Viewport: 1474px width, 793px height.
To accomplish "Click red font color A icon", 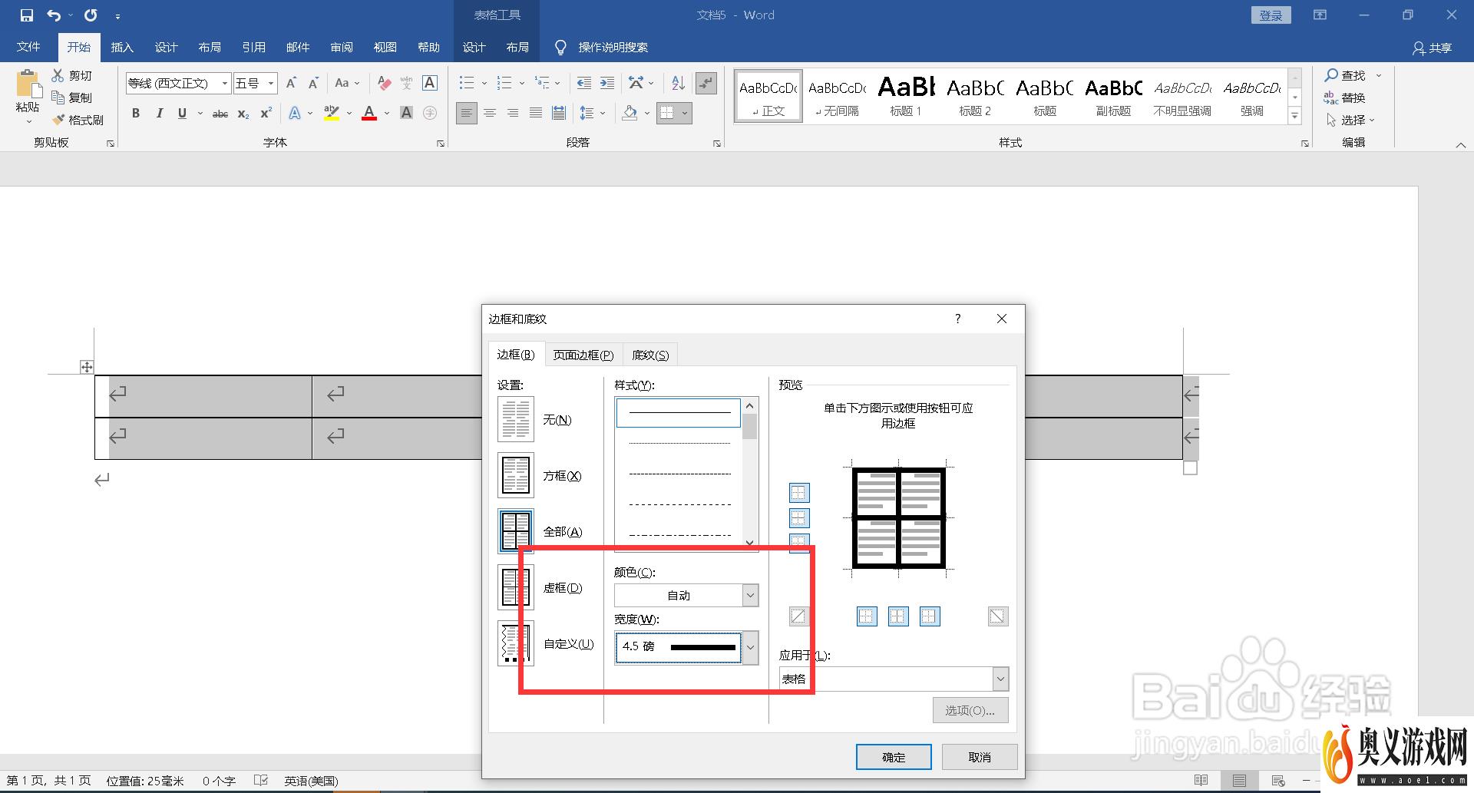I will [369, 113].
